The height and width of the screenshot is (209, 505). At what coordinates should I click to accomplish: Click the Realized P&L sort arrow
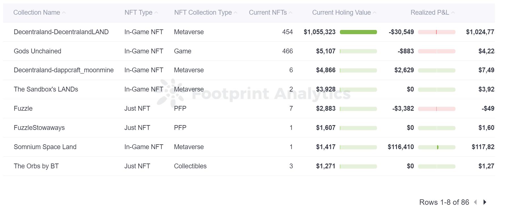click(x=453, y=13)
